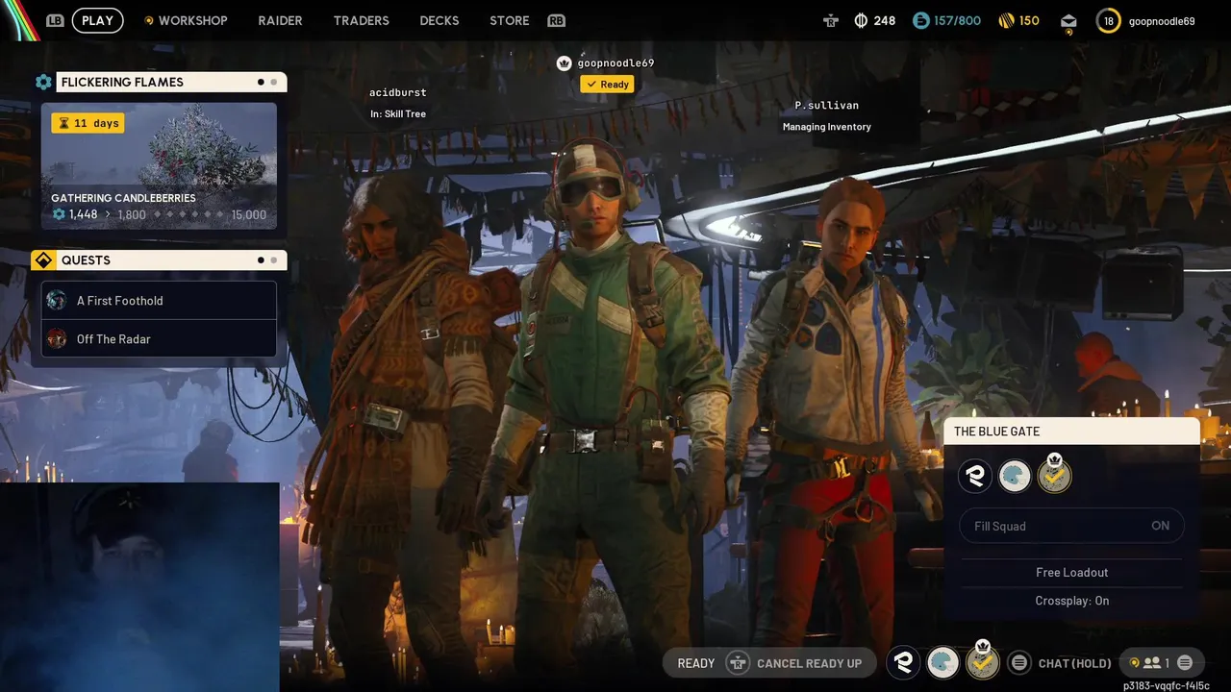The width and height of the screenshot is (1231, 692).
Task: Select the Free Loadout option
Action: tap(1072, 573)
